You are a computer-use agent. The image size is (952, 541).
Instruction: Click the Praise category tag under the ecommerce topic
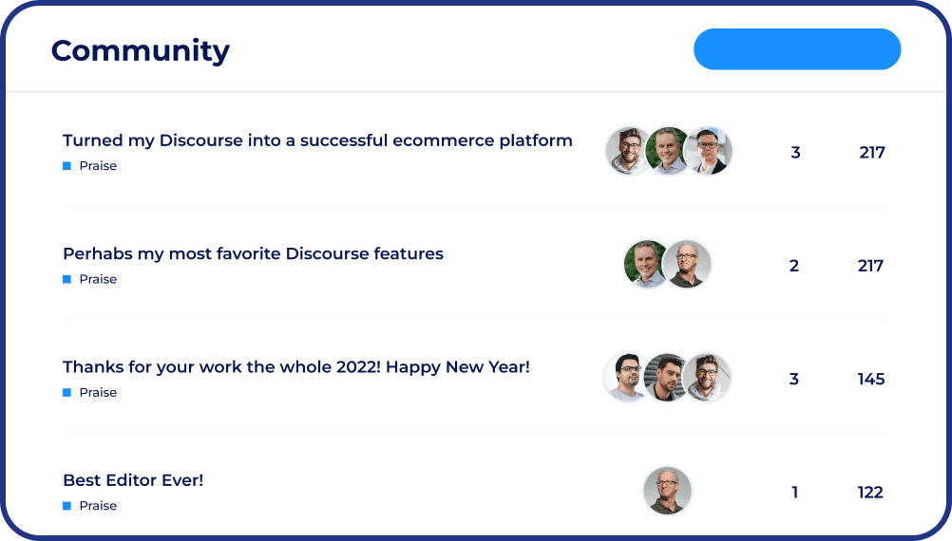click(x=90, y=166)
